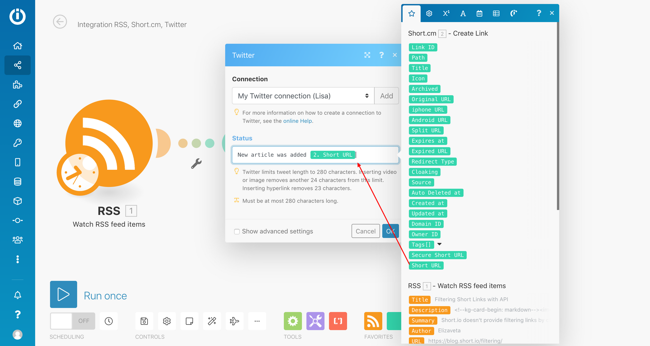Add the RSS favorite module
This screenshot has width=650, height=346.
point(373,321)
